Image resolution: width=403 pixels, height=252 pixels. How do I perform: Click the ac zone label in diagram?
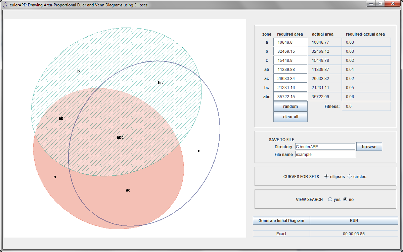[128, 190]
